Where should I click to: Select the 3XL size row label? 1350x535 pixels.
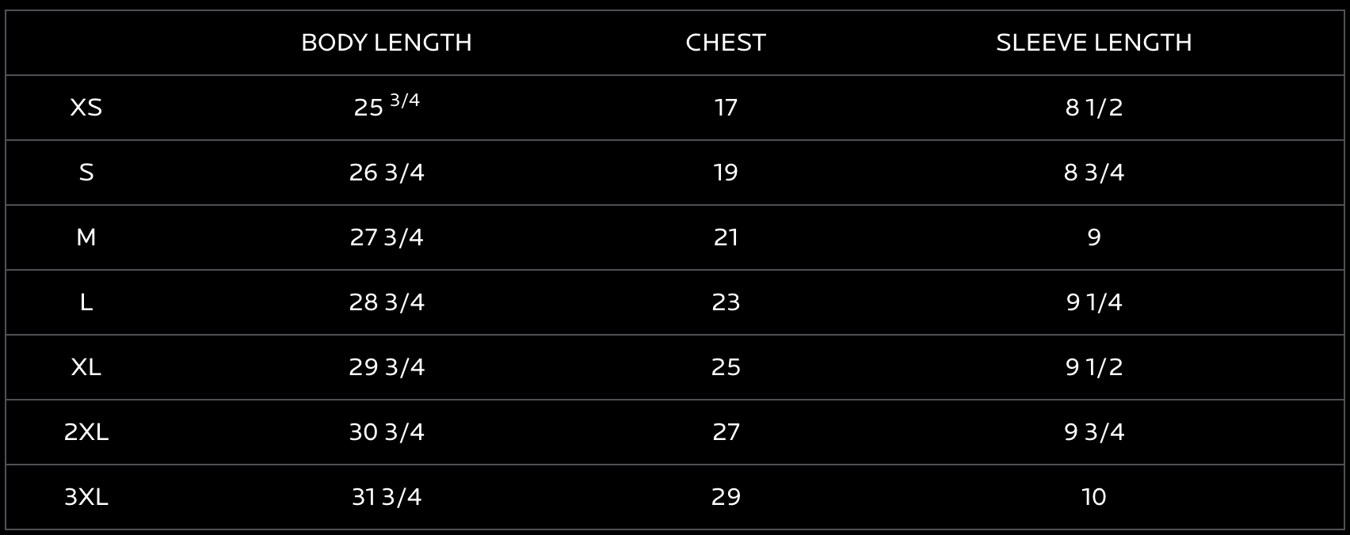tap(86, 497)
